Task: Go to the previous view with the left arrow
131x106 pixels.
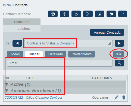Action: (x=17, y=43)
